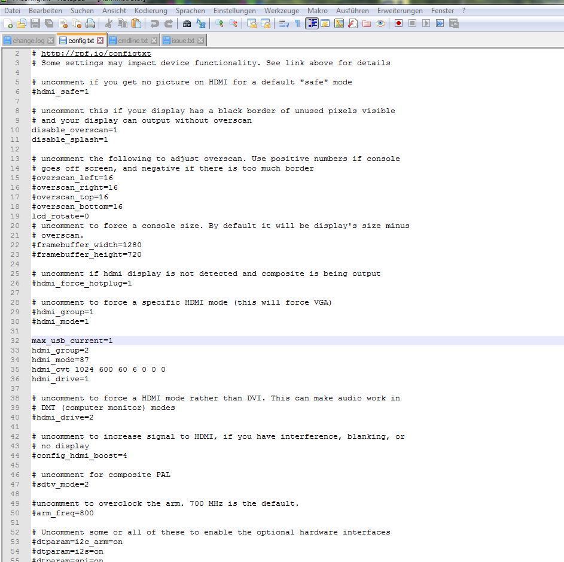Open user defined language dialog icon
The width and height of the screenshot is (564, 562).
pos(325,24)
